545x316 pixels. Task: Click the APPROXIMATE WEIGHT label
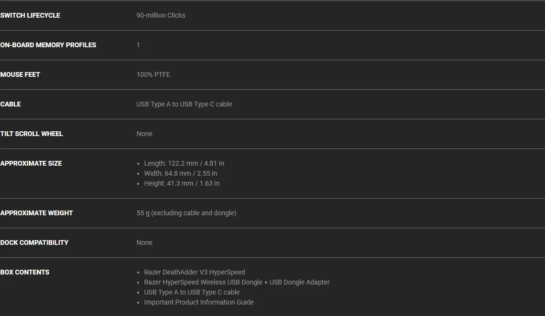pos(36,213)
